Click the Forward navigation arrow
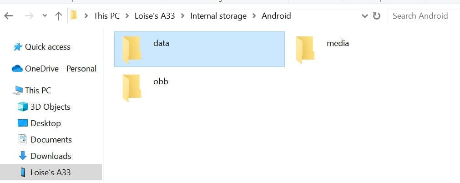 click(x=29, y=16)
